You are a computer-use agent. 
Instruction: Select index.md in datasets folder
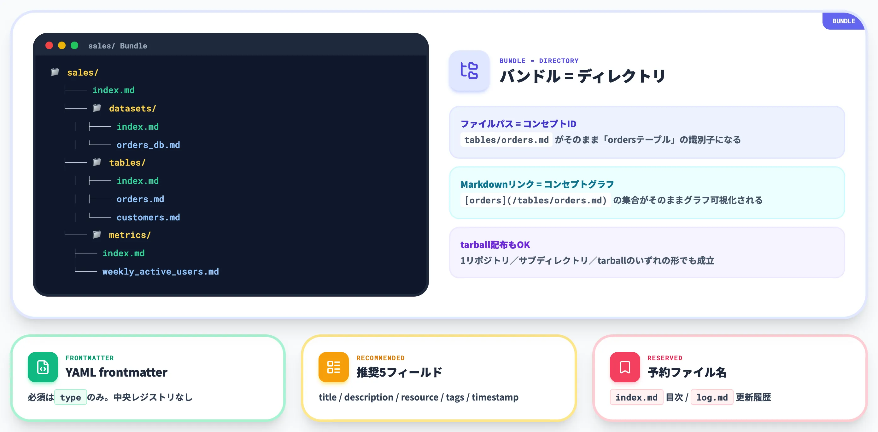click(138, 127)
